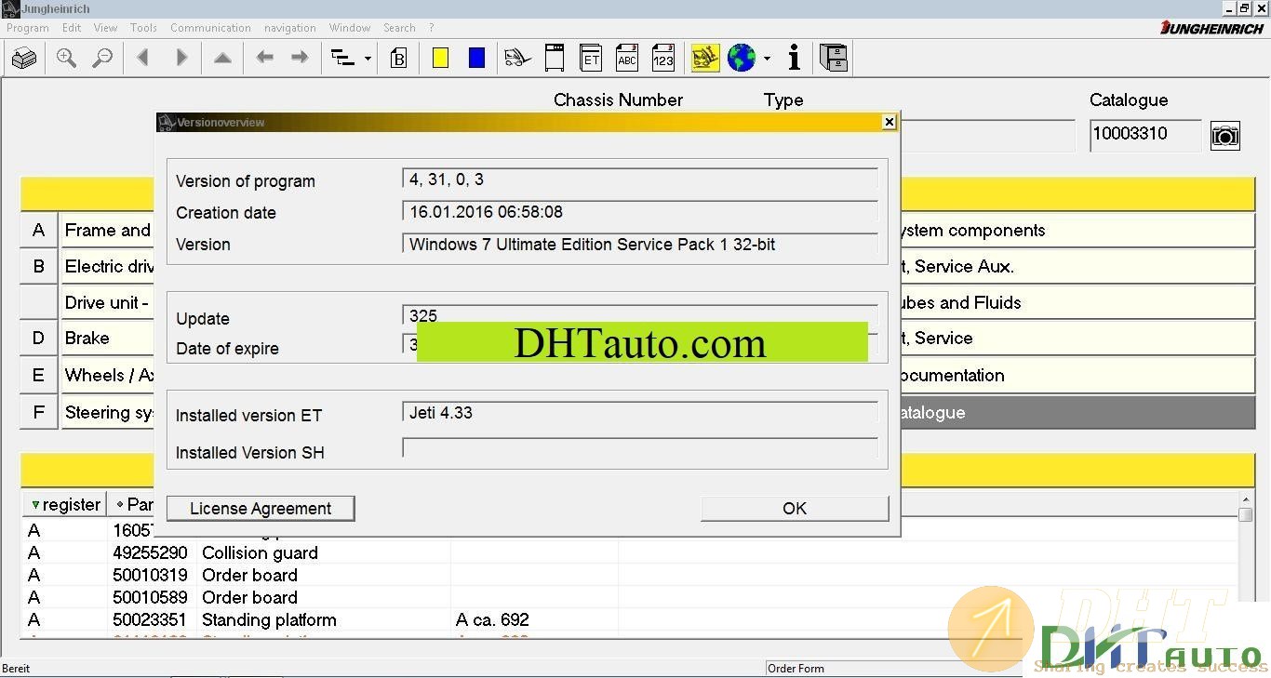Click the plain sheet icon beside ET
Image resolution: width=1271 pixels, height=678 pixels.
[x=555, y=58]
